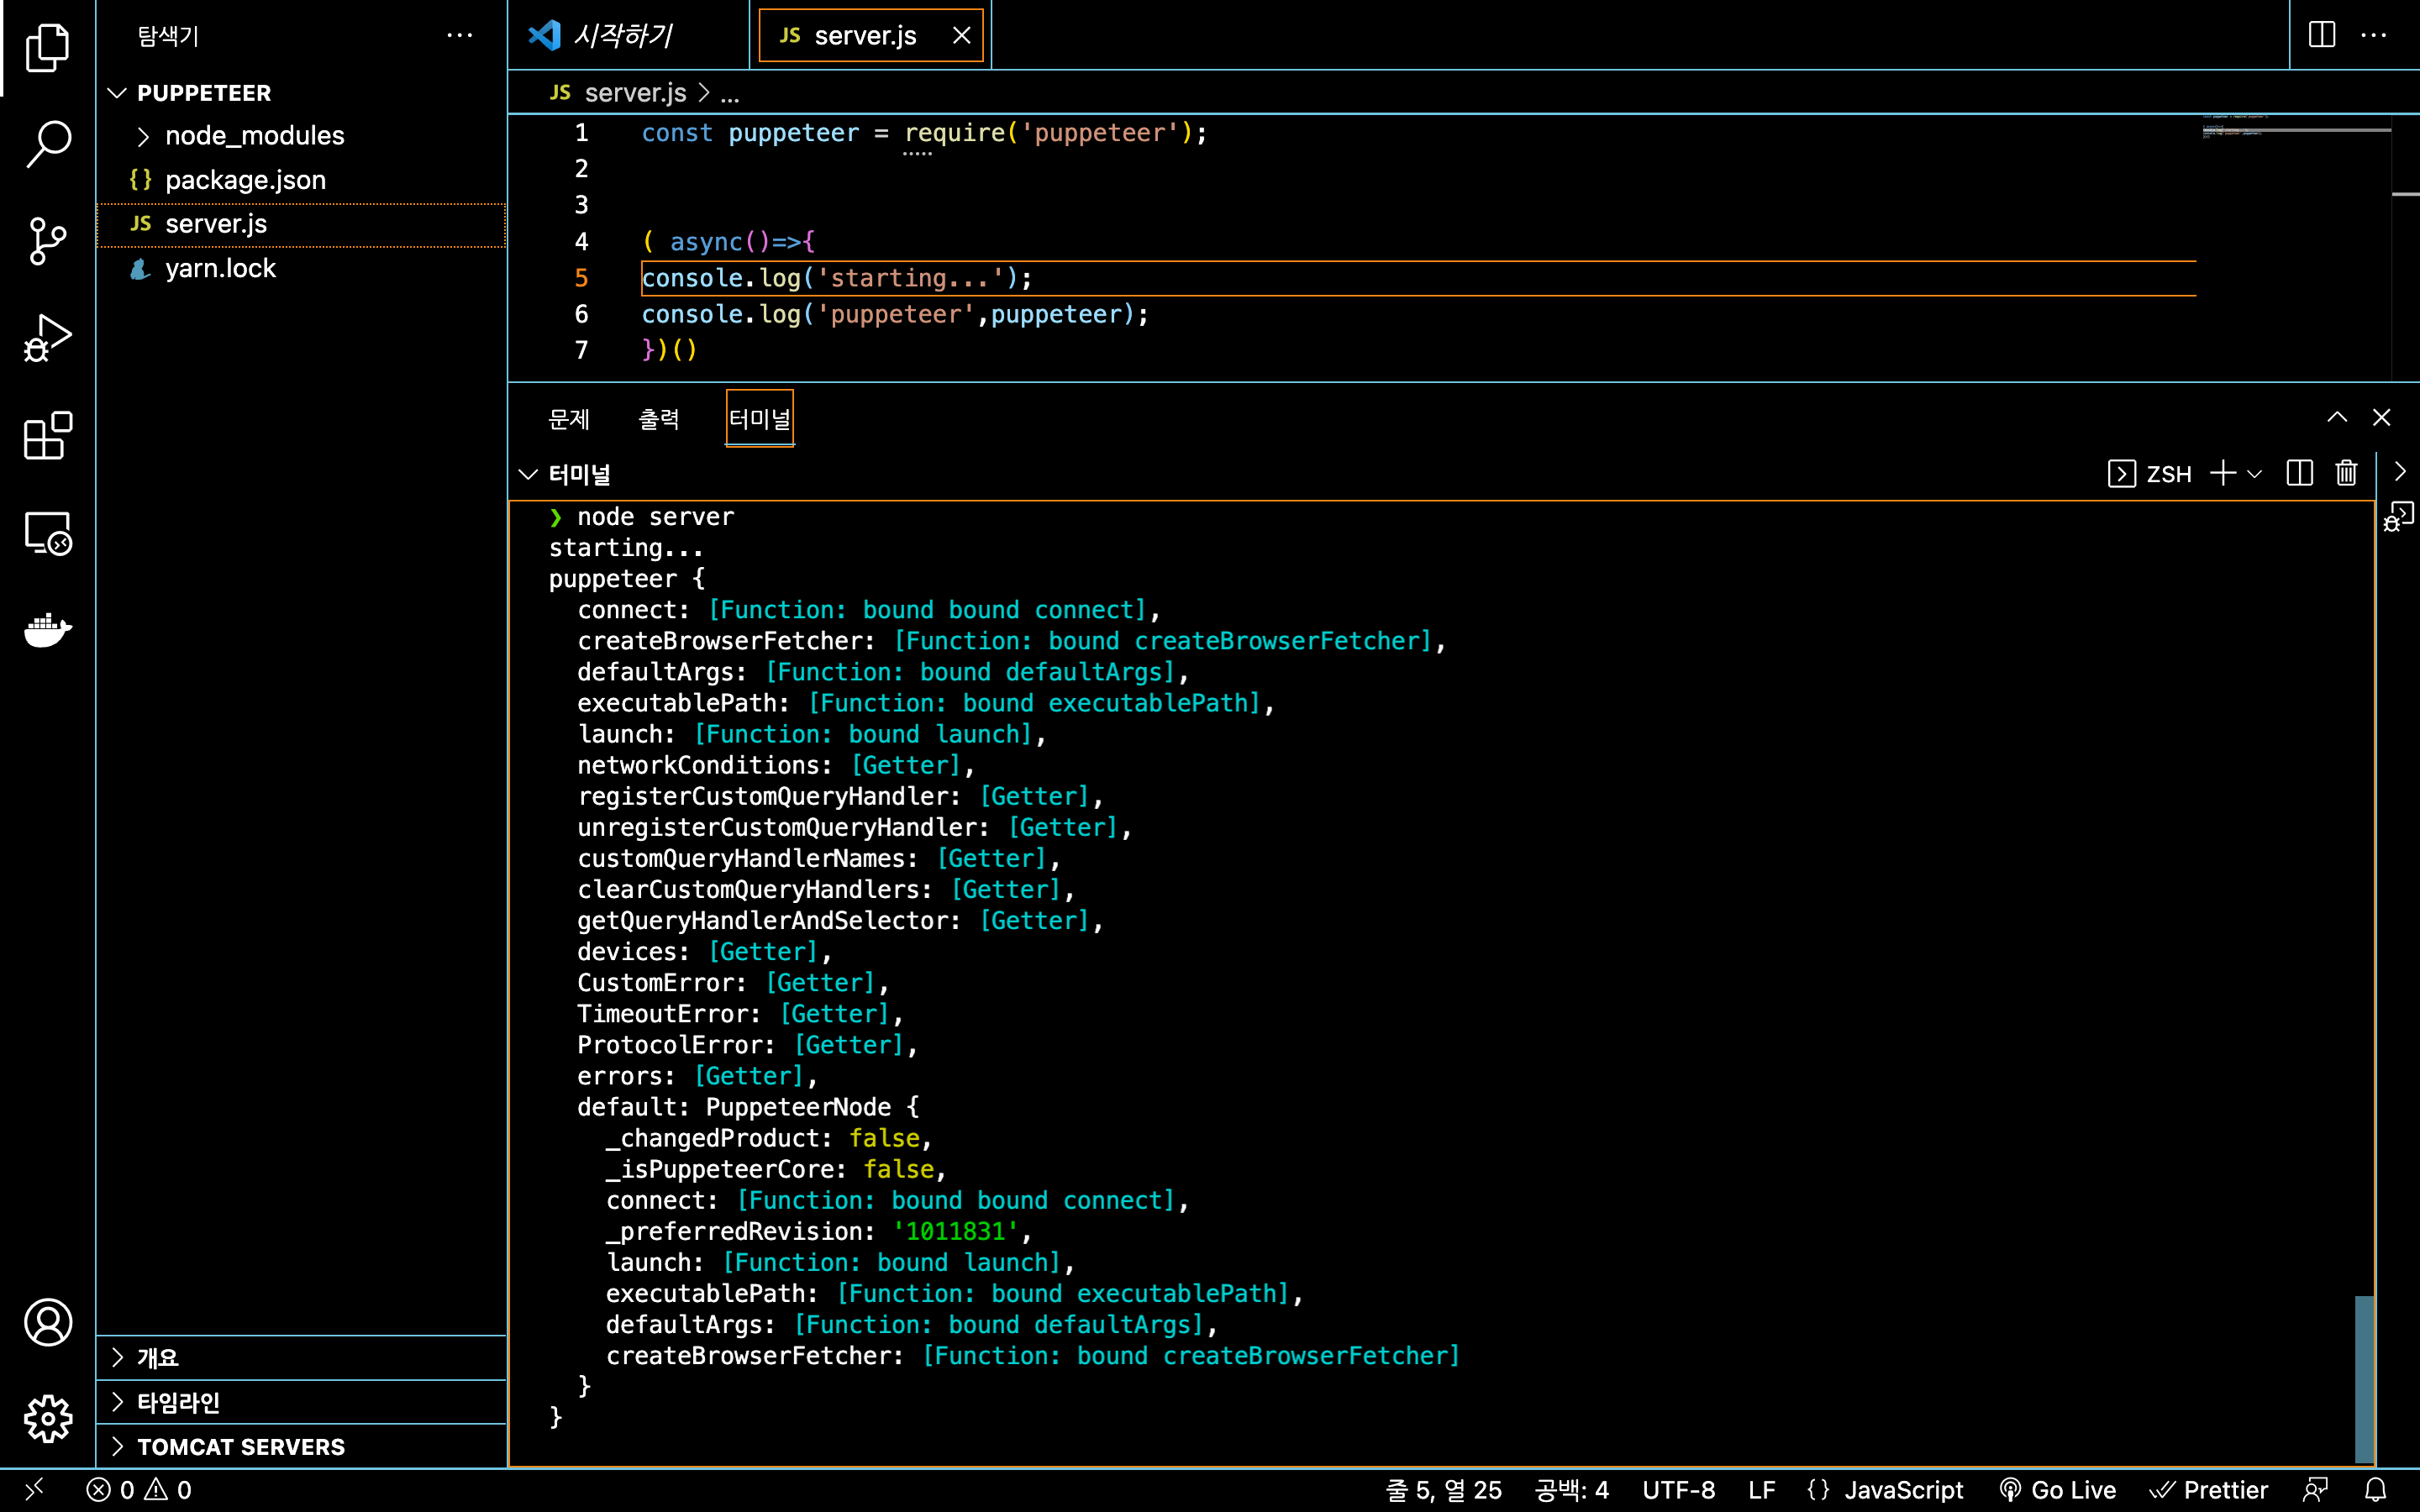Open the Docker view icon
This screenshot has width=2420, height=1512.
pyautogui.click(x=47, y=629)
